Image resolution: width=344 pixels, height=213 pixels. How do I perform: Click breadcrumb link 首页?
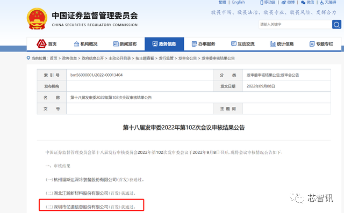(54, 58)
